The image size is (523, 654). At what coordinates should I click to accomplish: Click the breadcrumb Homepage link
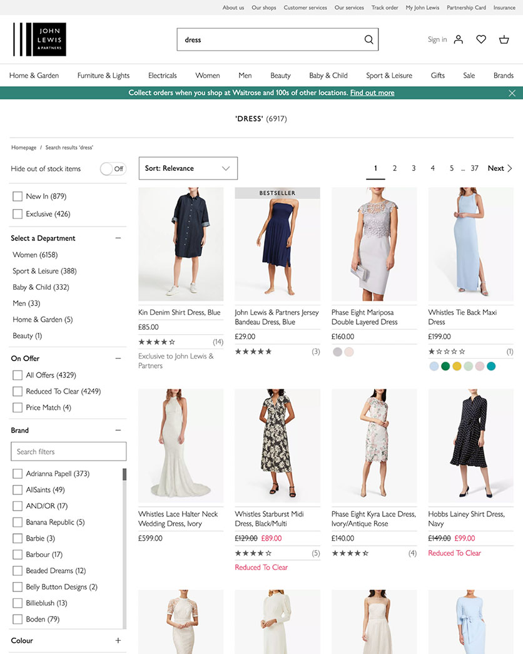(23, 147)
